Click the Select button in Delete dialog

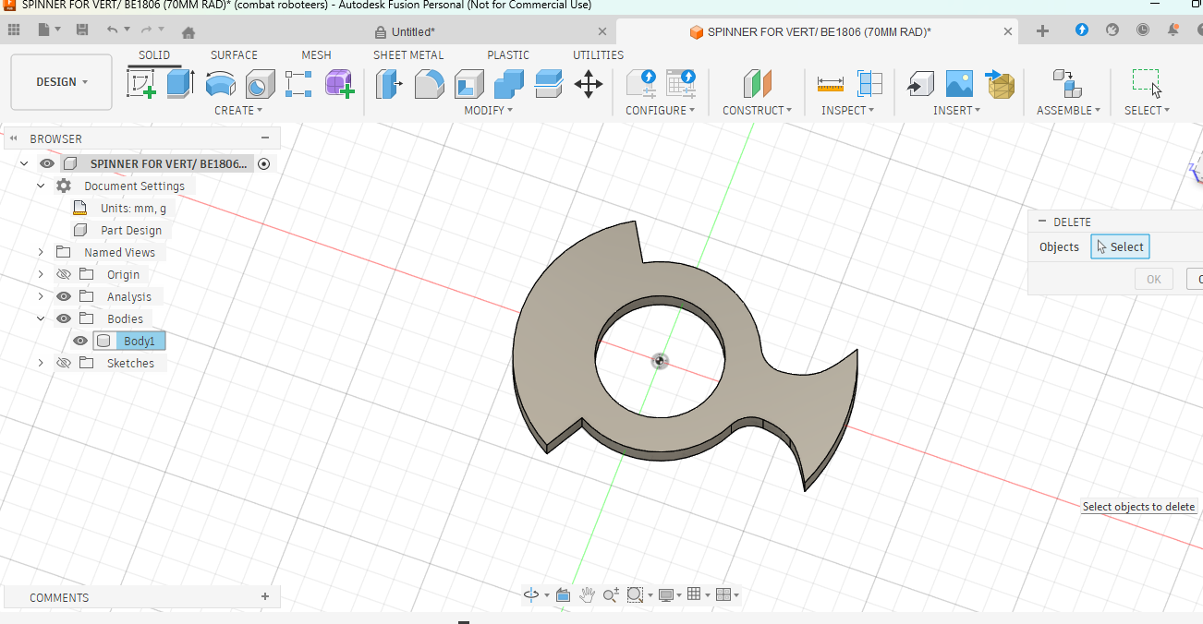1120,246
